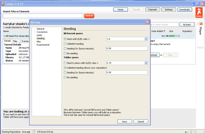Select Seed to peers with UL/DL ratio

(x=65, y=63)
